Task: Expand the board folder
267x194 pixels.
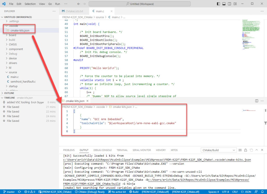Action: point(13,35)
